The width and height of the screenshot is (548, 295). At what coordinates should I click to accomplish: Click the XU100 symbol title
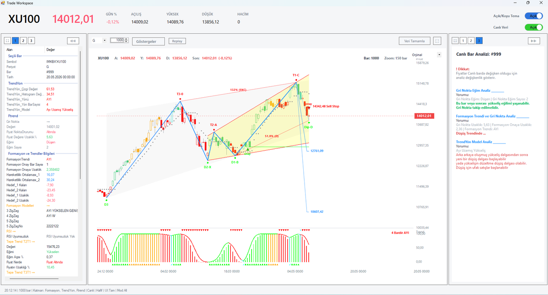[x=24, y=19]
